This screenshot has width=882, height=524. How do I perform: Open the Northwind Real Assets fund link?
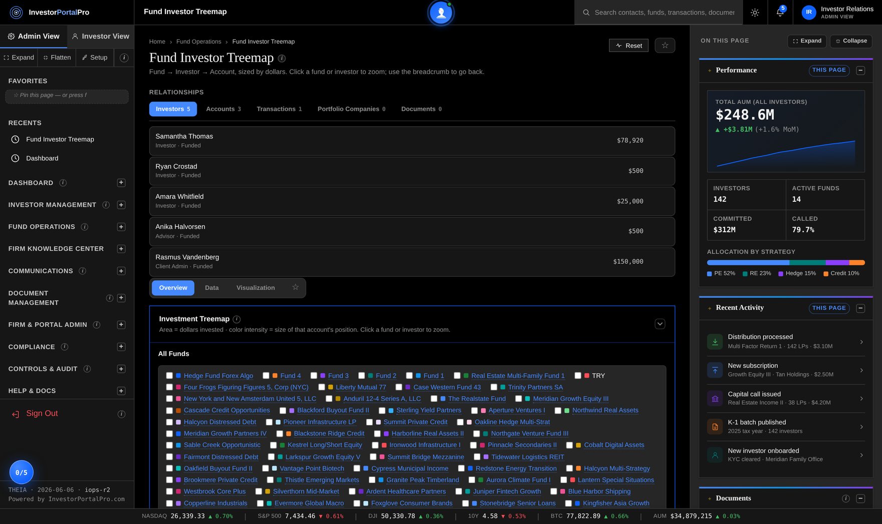[605, 410]
